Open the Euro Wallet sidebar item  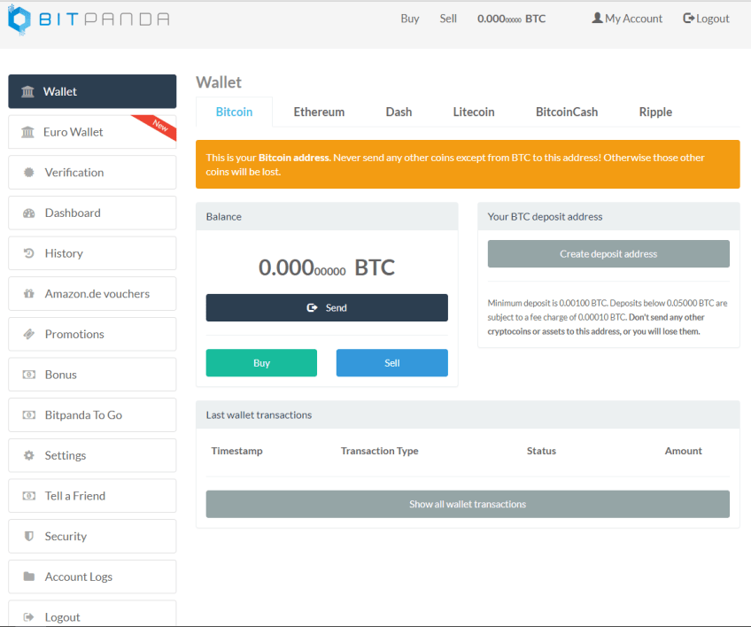click(x=92, y=132)
